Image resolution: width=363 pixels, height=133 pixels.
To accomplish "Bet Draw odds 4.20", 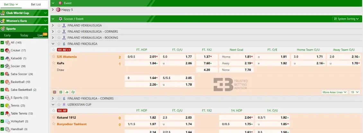I will (x=207, y=70).
